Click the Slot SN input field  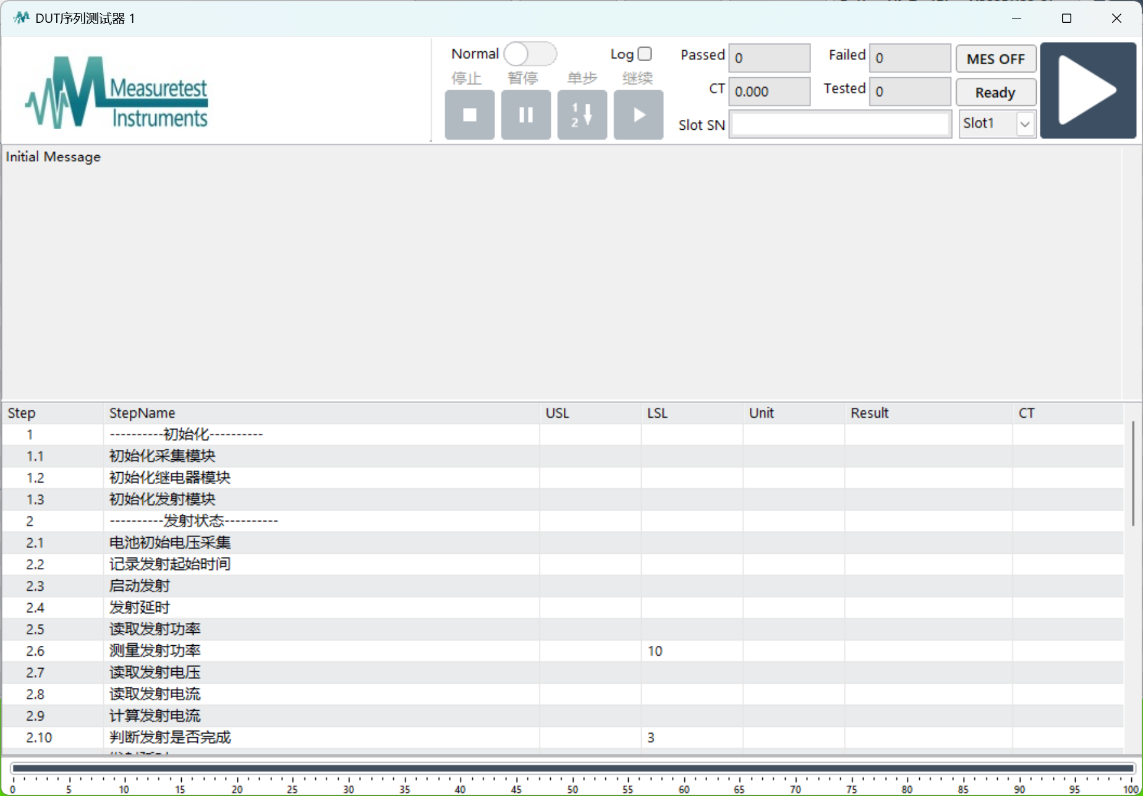pos(839,125)
